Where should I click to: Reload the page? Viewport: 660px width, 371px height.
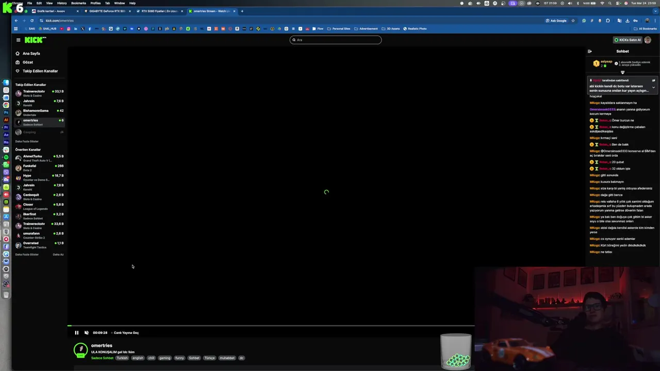pyautogui.click(x=32, y=21)
